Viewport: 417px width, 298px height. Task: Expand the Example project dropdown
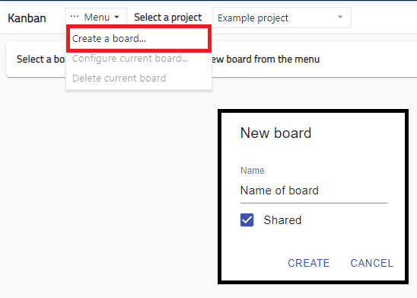tap(282, 18)
